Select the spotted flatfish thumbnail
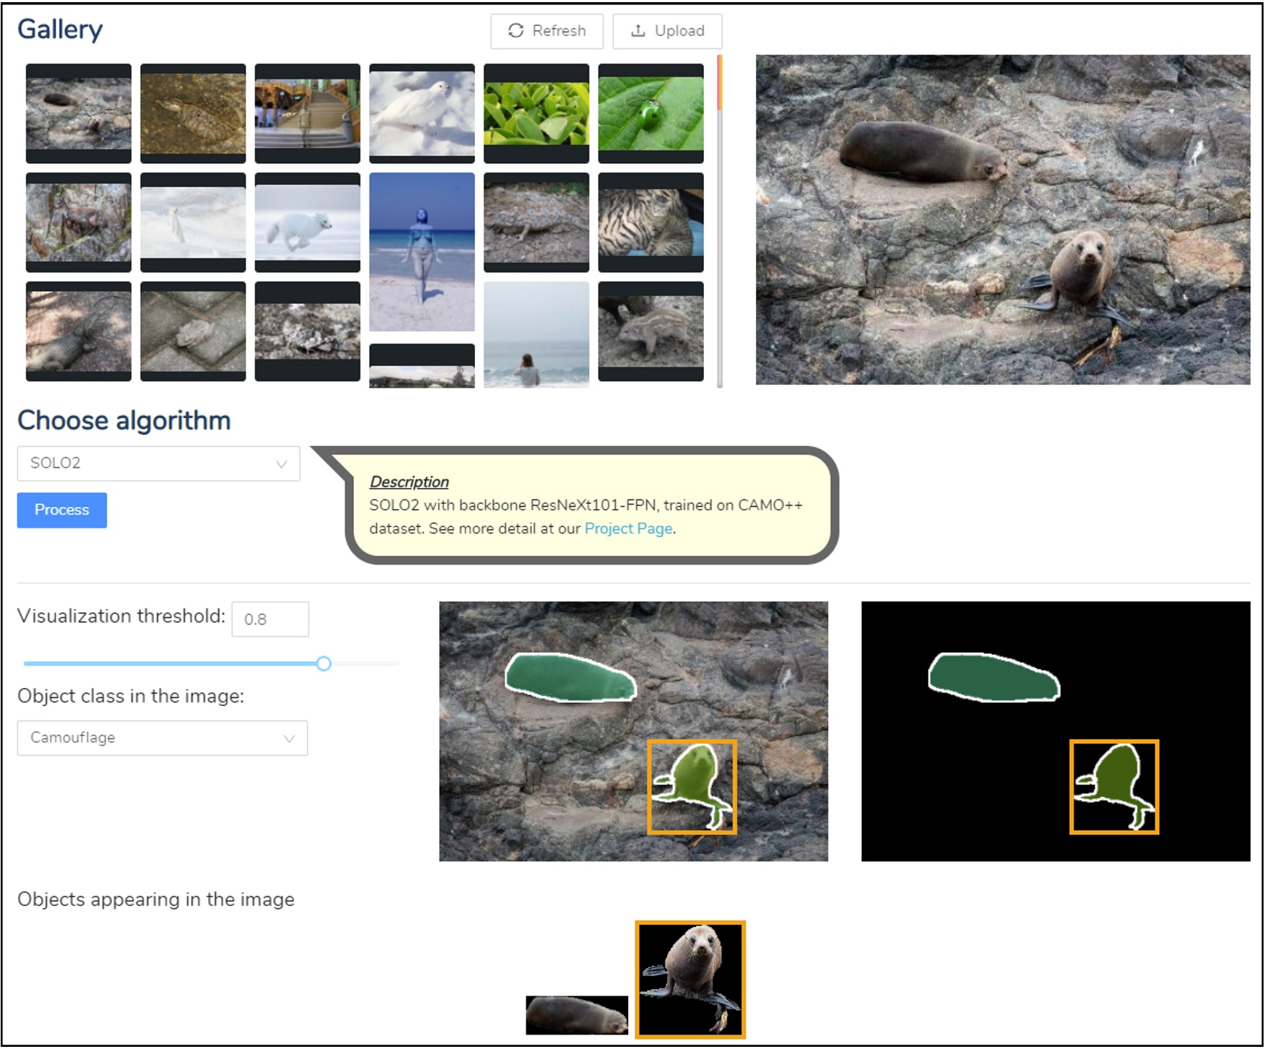This screenshot has height=1049, width=1265. pyautogui.click(x=192, y=112)
